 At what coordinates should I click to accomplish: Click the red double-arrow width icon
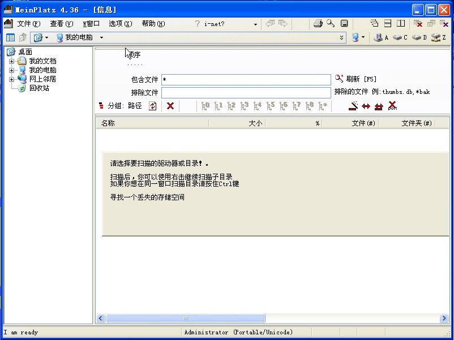pyautogui.click(x=366, y=106)
